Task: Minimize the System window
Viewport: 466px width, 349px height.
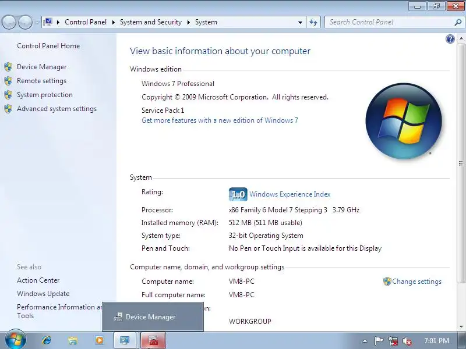Action: click(x=417, y=6)
